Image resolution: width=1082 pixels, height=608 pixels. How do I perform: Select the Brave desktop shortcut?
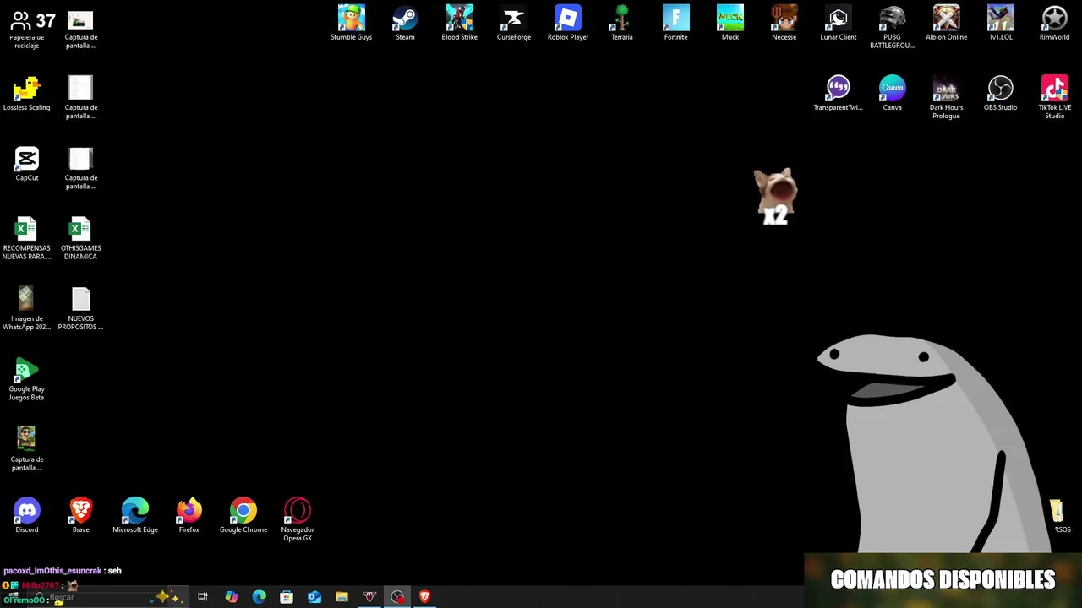80,516
